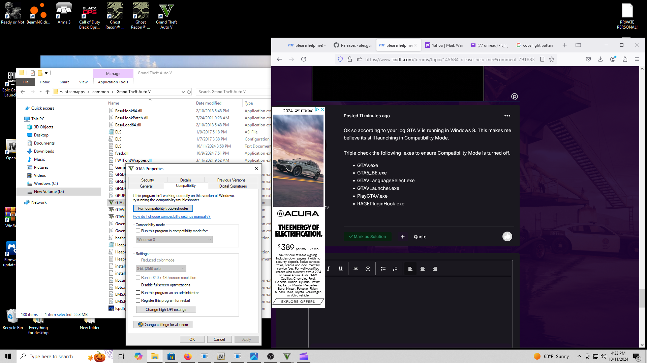Click the Firefox reload page icon
The width and height of the screenshot is (647, 363).
point(304,59)
